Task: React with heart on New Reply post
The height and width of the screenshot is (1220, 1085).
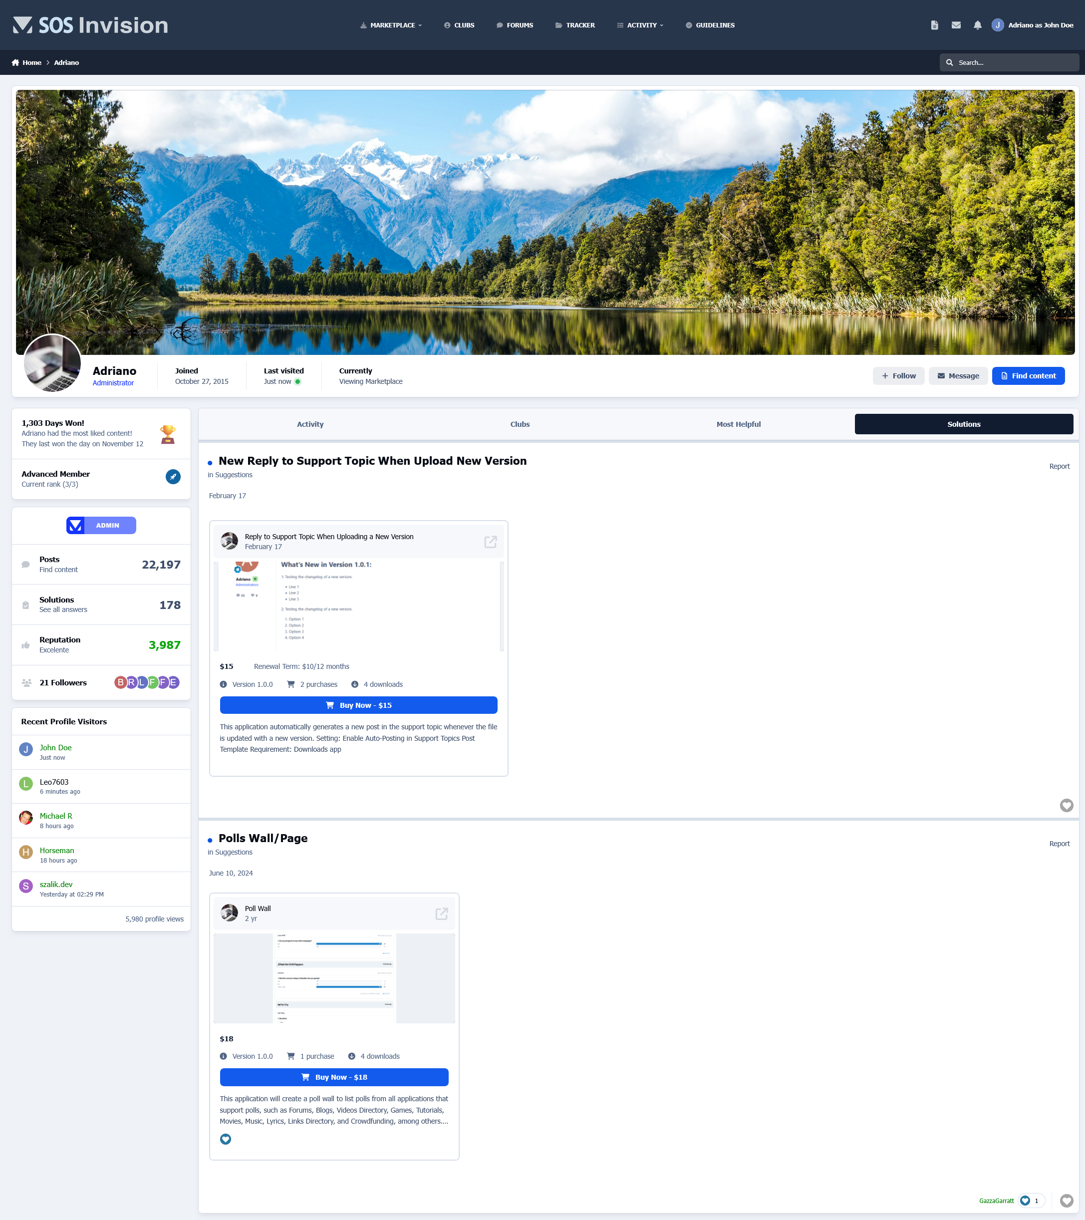Action: 1066,805
